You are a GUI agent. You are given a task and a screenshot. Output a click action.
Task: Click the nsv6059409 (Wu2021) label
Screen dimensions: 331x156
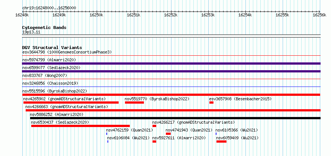point(238,138)
